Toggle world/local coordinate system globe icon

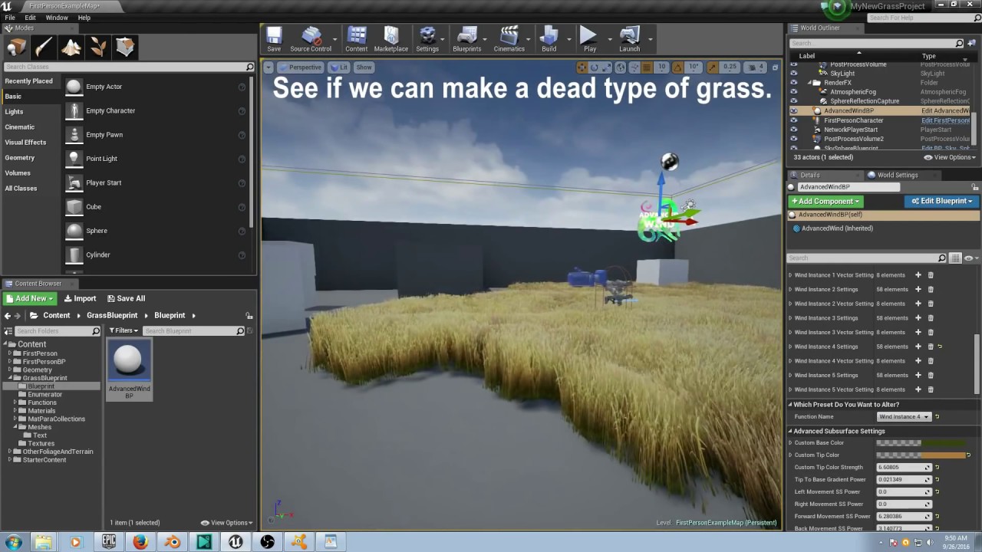(620, 67)
